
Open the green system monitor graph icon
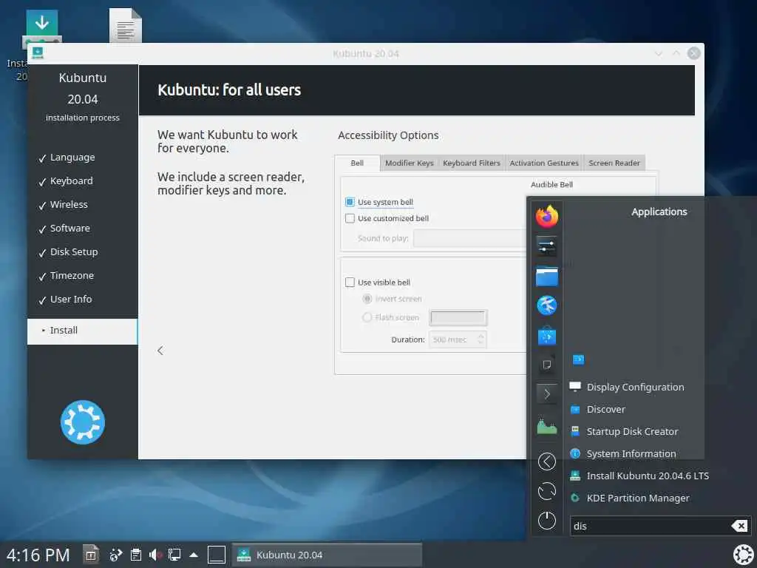point(547,426)
